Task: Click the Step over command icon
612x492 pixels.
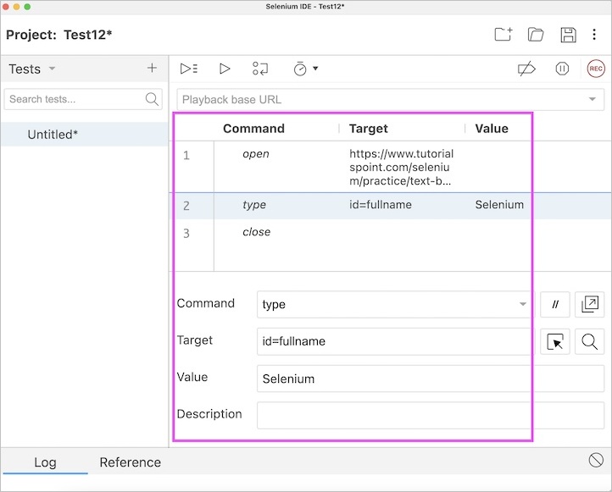Action: tap(260, 69)
